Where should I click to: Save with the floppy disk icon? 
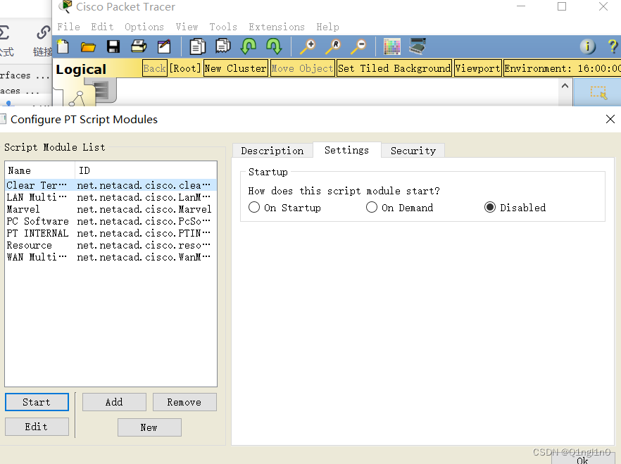[113, 46]
